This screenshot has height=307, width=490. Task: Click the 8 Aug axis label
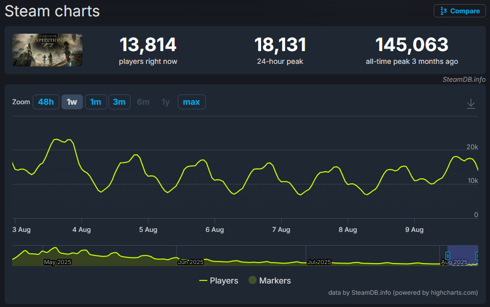pos(348,230)
